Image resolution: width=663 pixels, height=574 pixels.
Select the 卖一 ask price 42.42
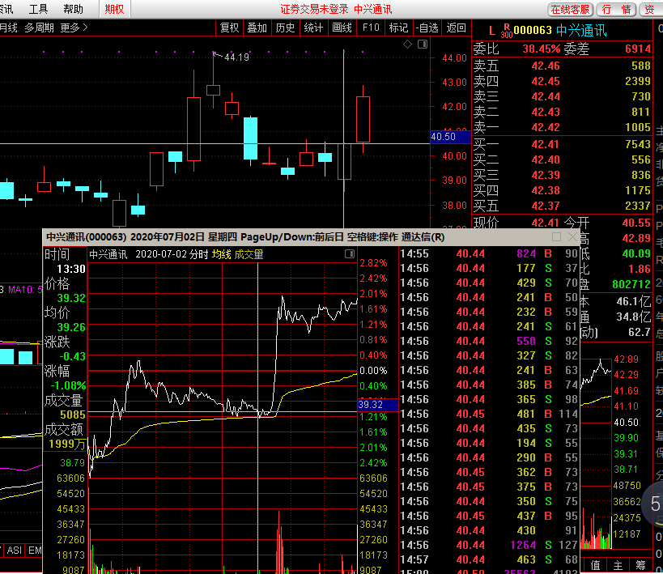click(x=546, y=127)
